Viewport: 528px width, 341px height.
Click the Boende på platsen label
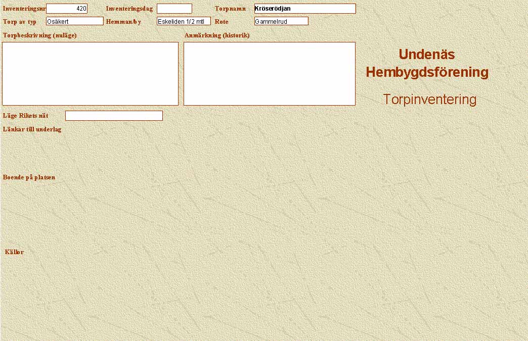[x=29, y=177]
